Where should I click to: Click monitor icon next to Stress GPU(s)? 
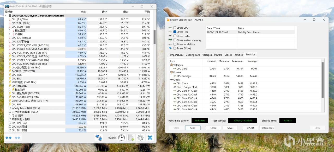[170, 48]
